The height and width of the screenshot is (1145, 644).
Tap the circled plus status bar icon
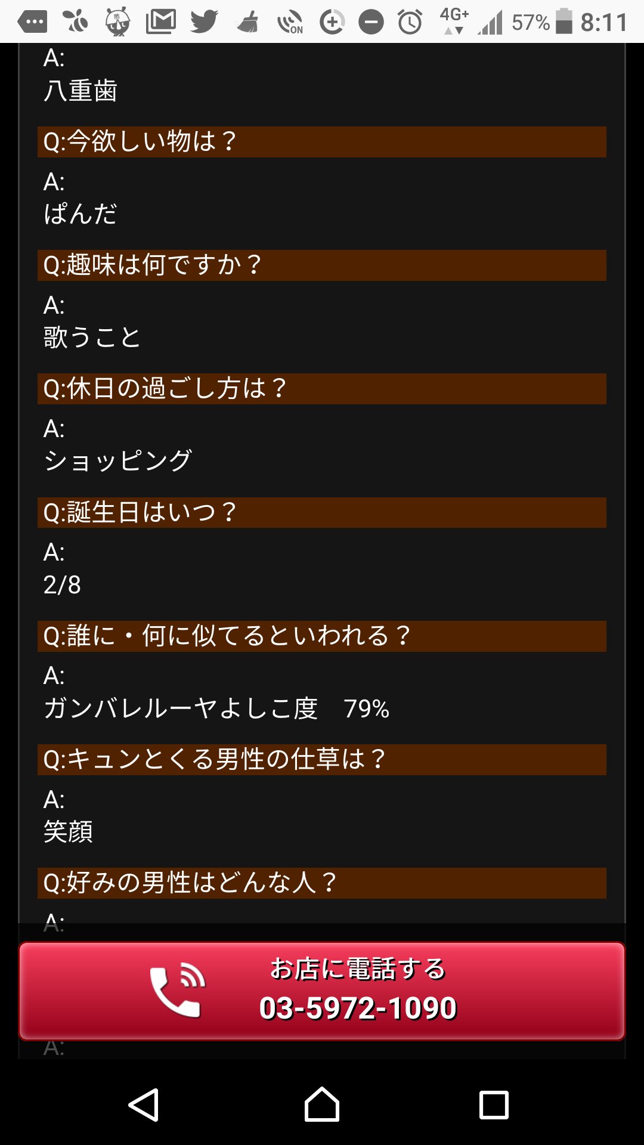pyautogui.click(x=332, y=23)
